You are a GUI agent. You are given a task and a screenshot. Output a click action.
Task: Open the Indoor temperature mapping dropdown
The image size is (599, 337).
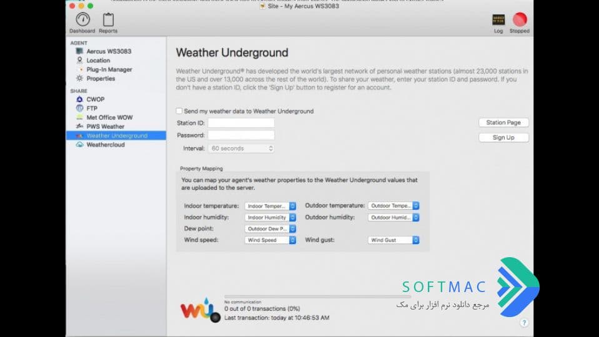pyautogui.click(x=270, y=206)
